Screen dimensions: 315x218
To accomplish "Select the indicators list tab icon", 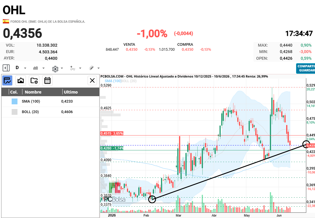I will coord(7,81).
